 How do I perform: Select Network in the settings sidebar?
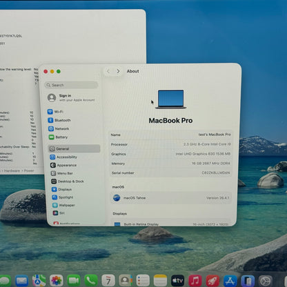coord(59,129)
